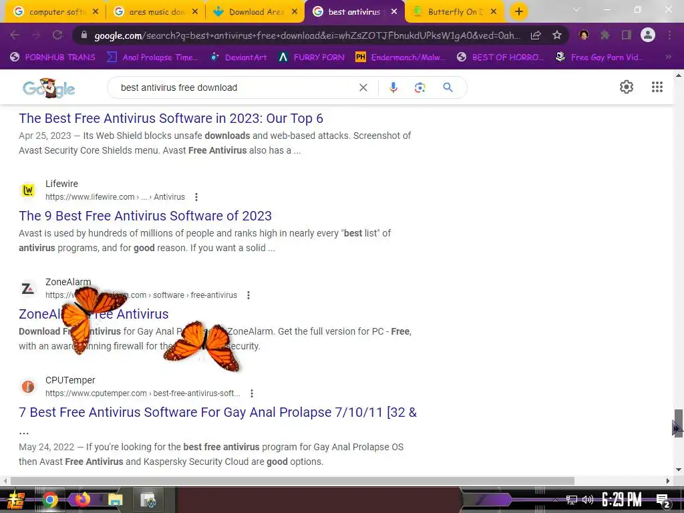The width and height of the screenshot is (684, 513).
Task: Open the network icon in system tray
Action: click(572, 500)
